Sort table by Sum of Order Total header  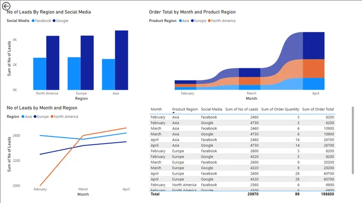318,109
